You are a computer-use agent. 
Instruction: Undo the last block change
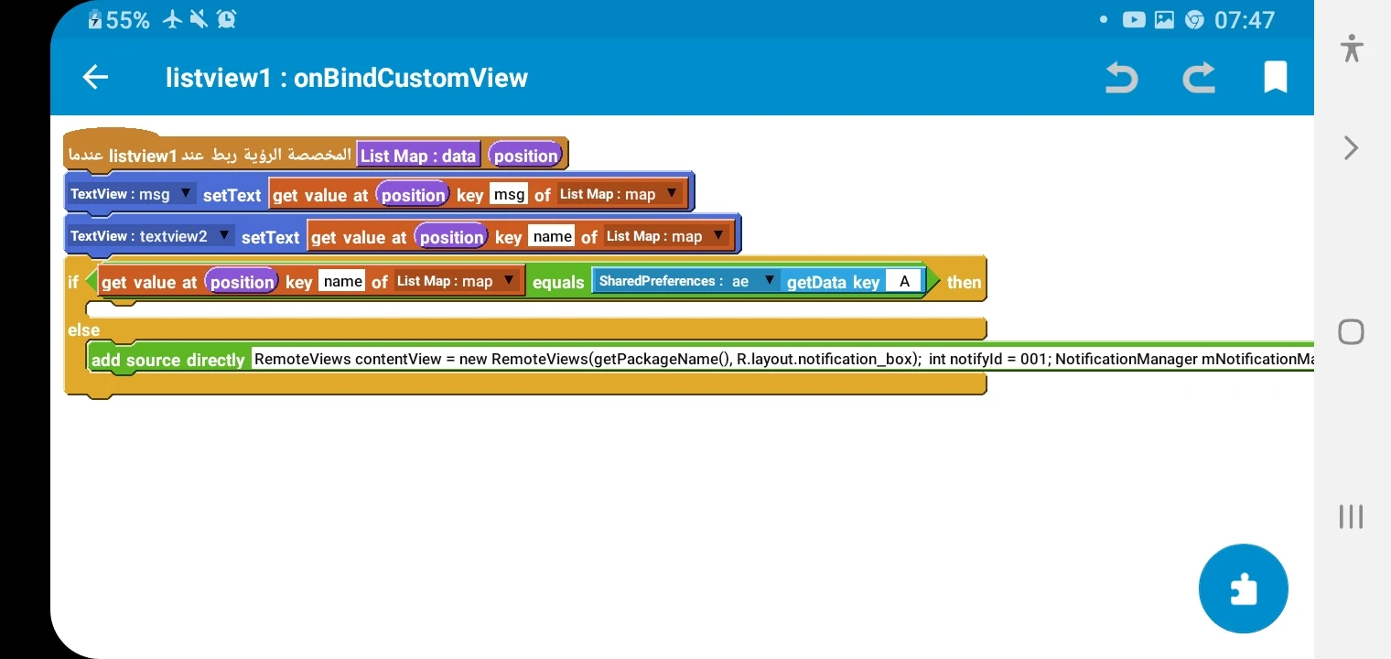coord(1121,78)
